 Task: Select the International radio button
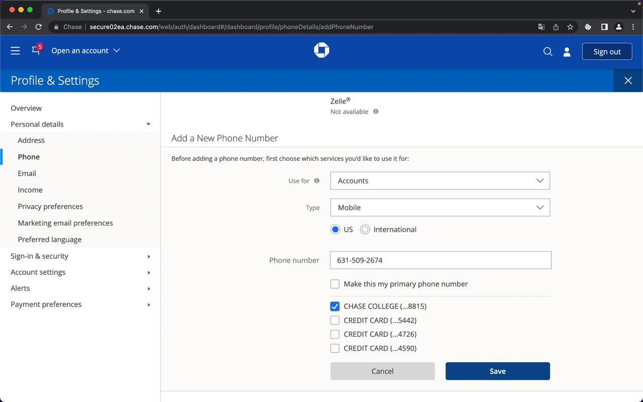pyautogui.click(x=365, y=230)
